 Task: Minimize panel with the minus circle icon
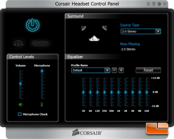[165, 4]
